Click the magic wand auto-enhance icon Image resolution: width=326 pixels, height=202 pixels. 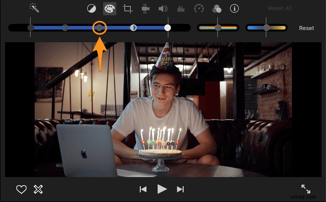click(34, 8)
